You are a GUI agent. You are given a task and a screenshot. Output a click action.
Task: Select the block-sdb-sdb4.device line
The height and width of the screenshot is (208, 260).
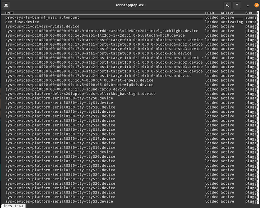click(x=104, y=71)
